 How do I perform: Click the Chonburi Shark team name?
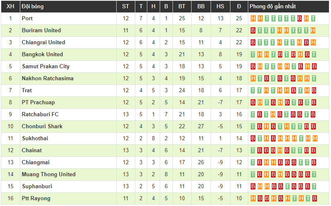pos(42,127)
